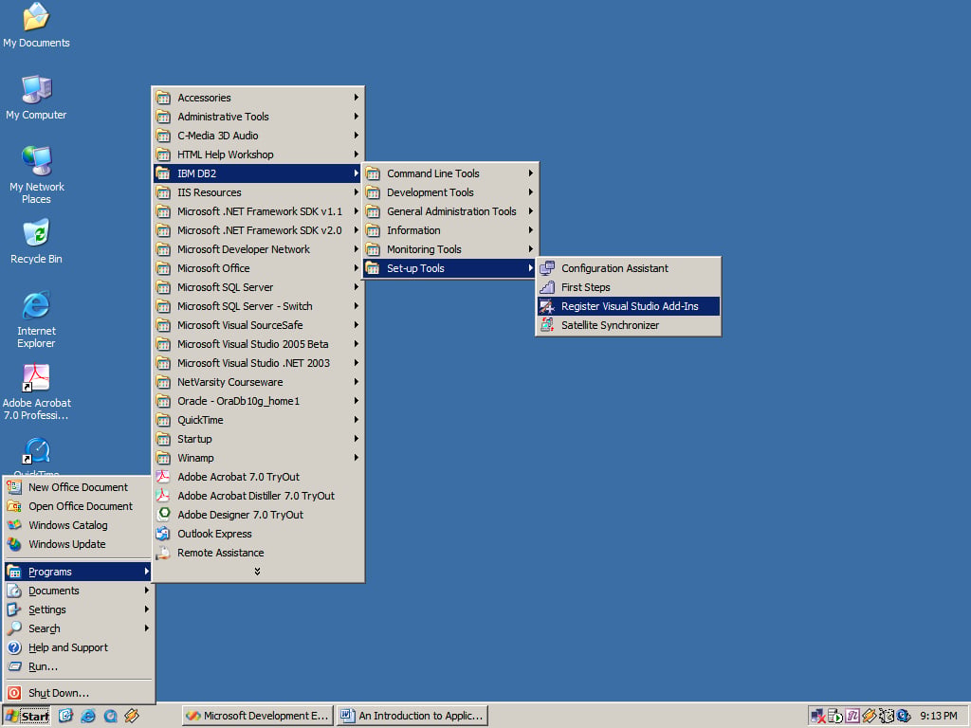This screenshot has width=971, height=728.
Task: Click the taskbar clock showing 9:13 PM
Action: point(938,716)
